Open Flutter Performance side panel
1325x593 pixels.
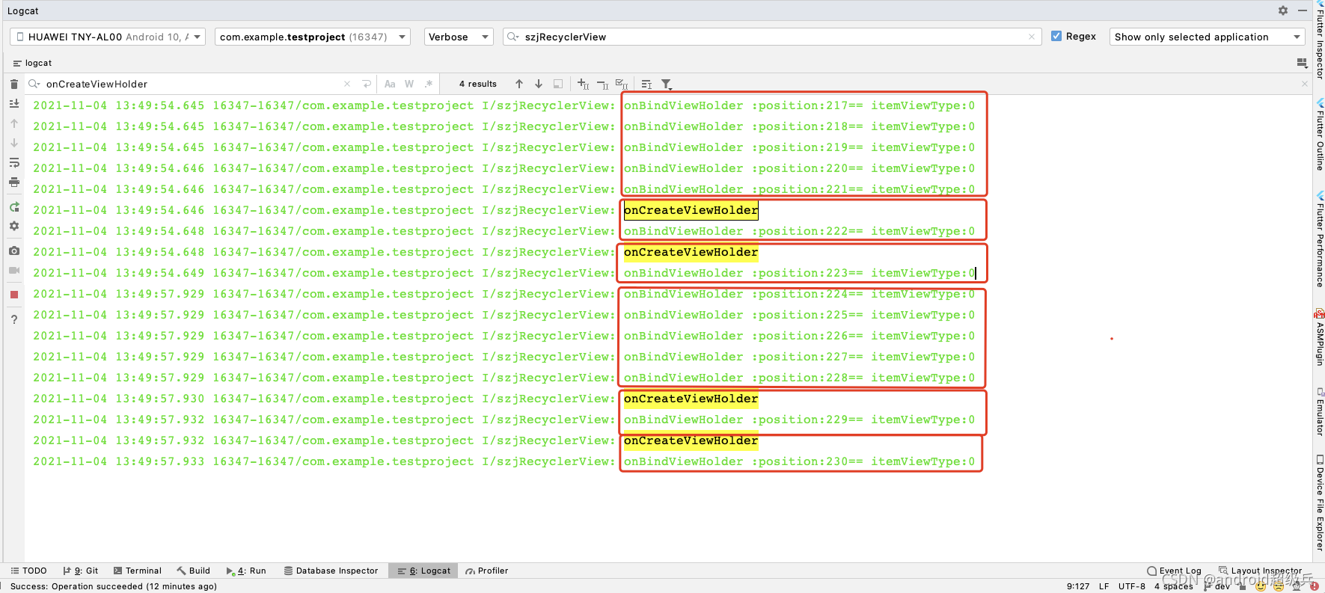tap(1320, 239)
